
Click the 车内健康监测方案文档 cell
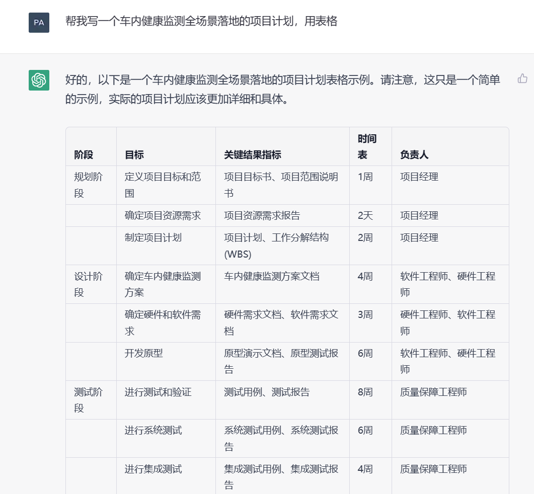point(271,276)
